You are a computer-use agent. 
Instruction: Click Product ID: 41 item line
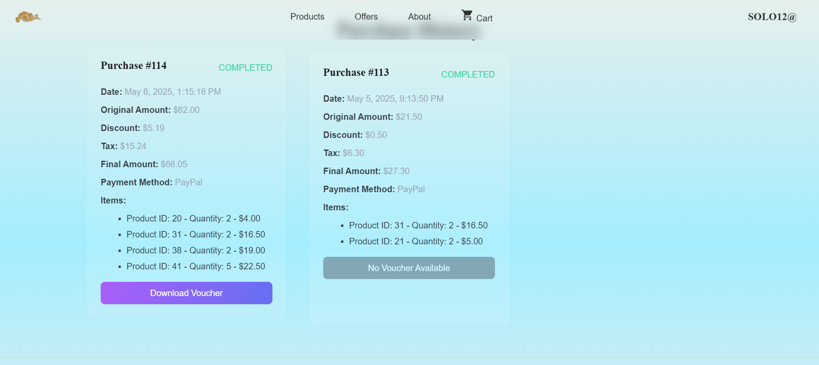pos(195,266)
